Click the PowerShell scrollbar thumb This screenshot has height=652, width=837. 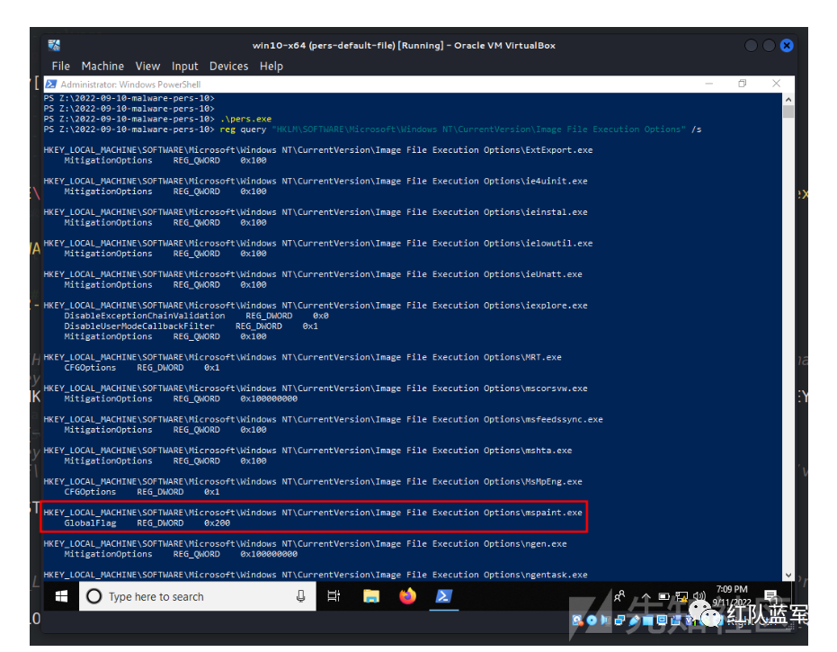click(x=788, y=112)
